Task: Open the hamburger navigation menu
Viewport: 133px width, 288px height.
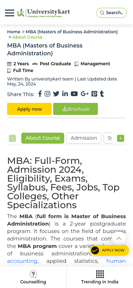Action: 10,13
